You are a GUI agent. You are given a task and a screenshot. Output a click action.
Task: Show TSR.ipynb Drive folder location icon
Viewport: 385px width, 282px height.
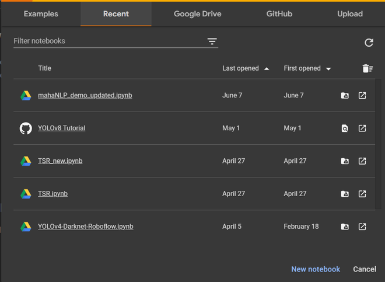[x=345, y=194]
